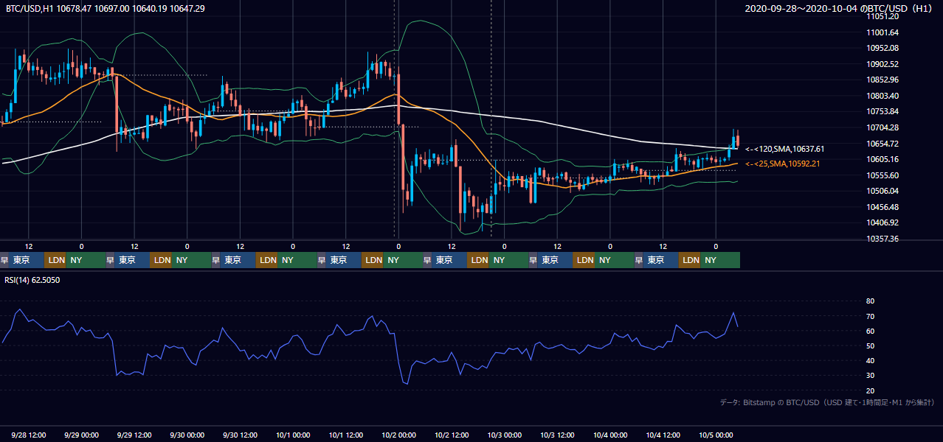Click the RSI axis level 40

pyautogui.click(x=870, y=360)
